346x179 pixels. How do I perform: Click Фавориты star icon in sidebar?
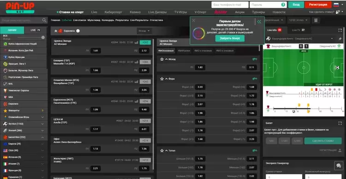click(x=5, y=110)
